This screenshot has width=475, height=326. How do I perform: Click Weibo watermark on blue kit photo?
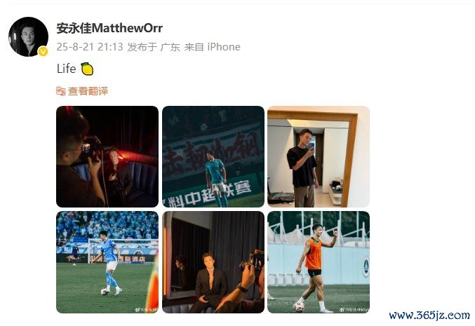click(x=147, y=310)
